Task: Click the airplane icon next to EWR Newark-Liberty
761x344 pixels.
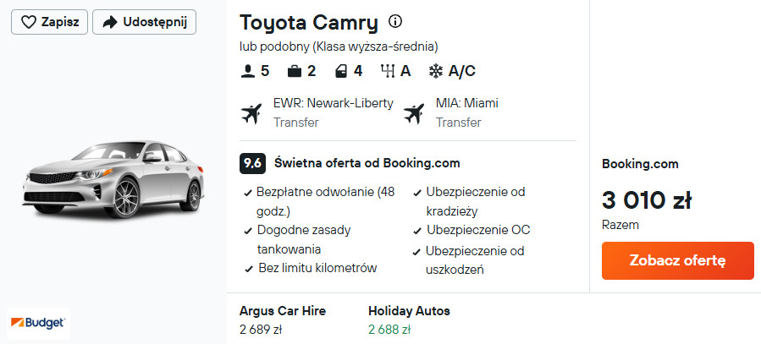Action: tap(251, 112)
